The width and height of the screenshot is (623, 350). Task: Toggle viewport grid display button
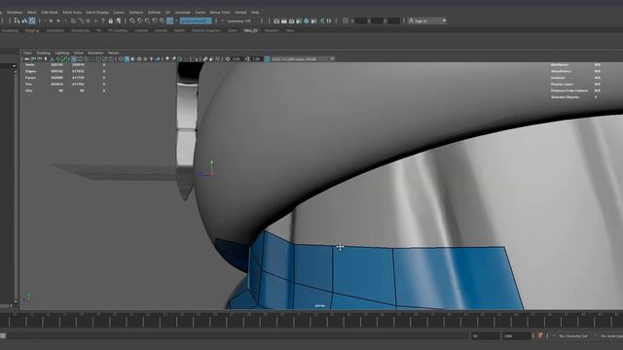tap(74, 59)
